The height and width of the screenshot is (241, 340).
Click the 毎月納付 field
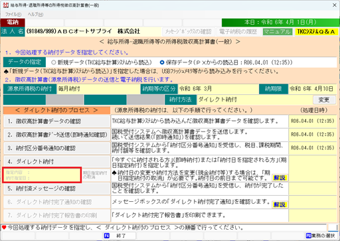click(x=98, y=89)
